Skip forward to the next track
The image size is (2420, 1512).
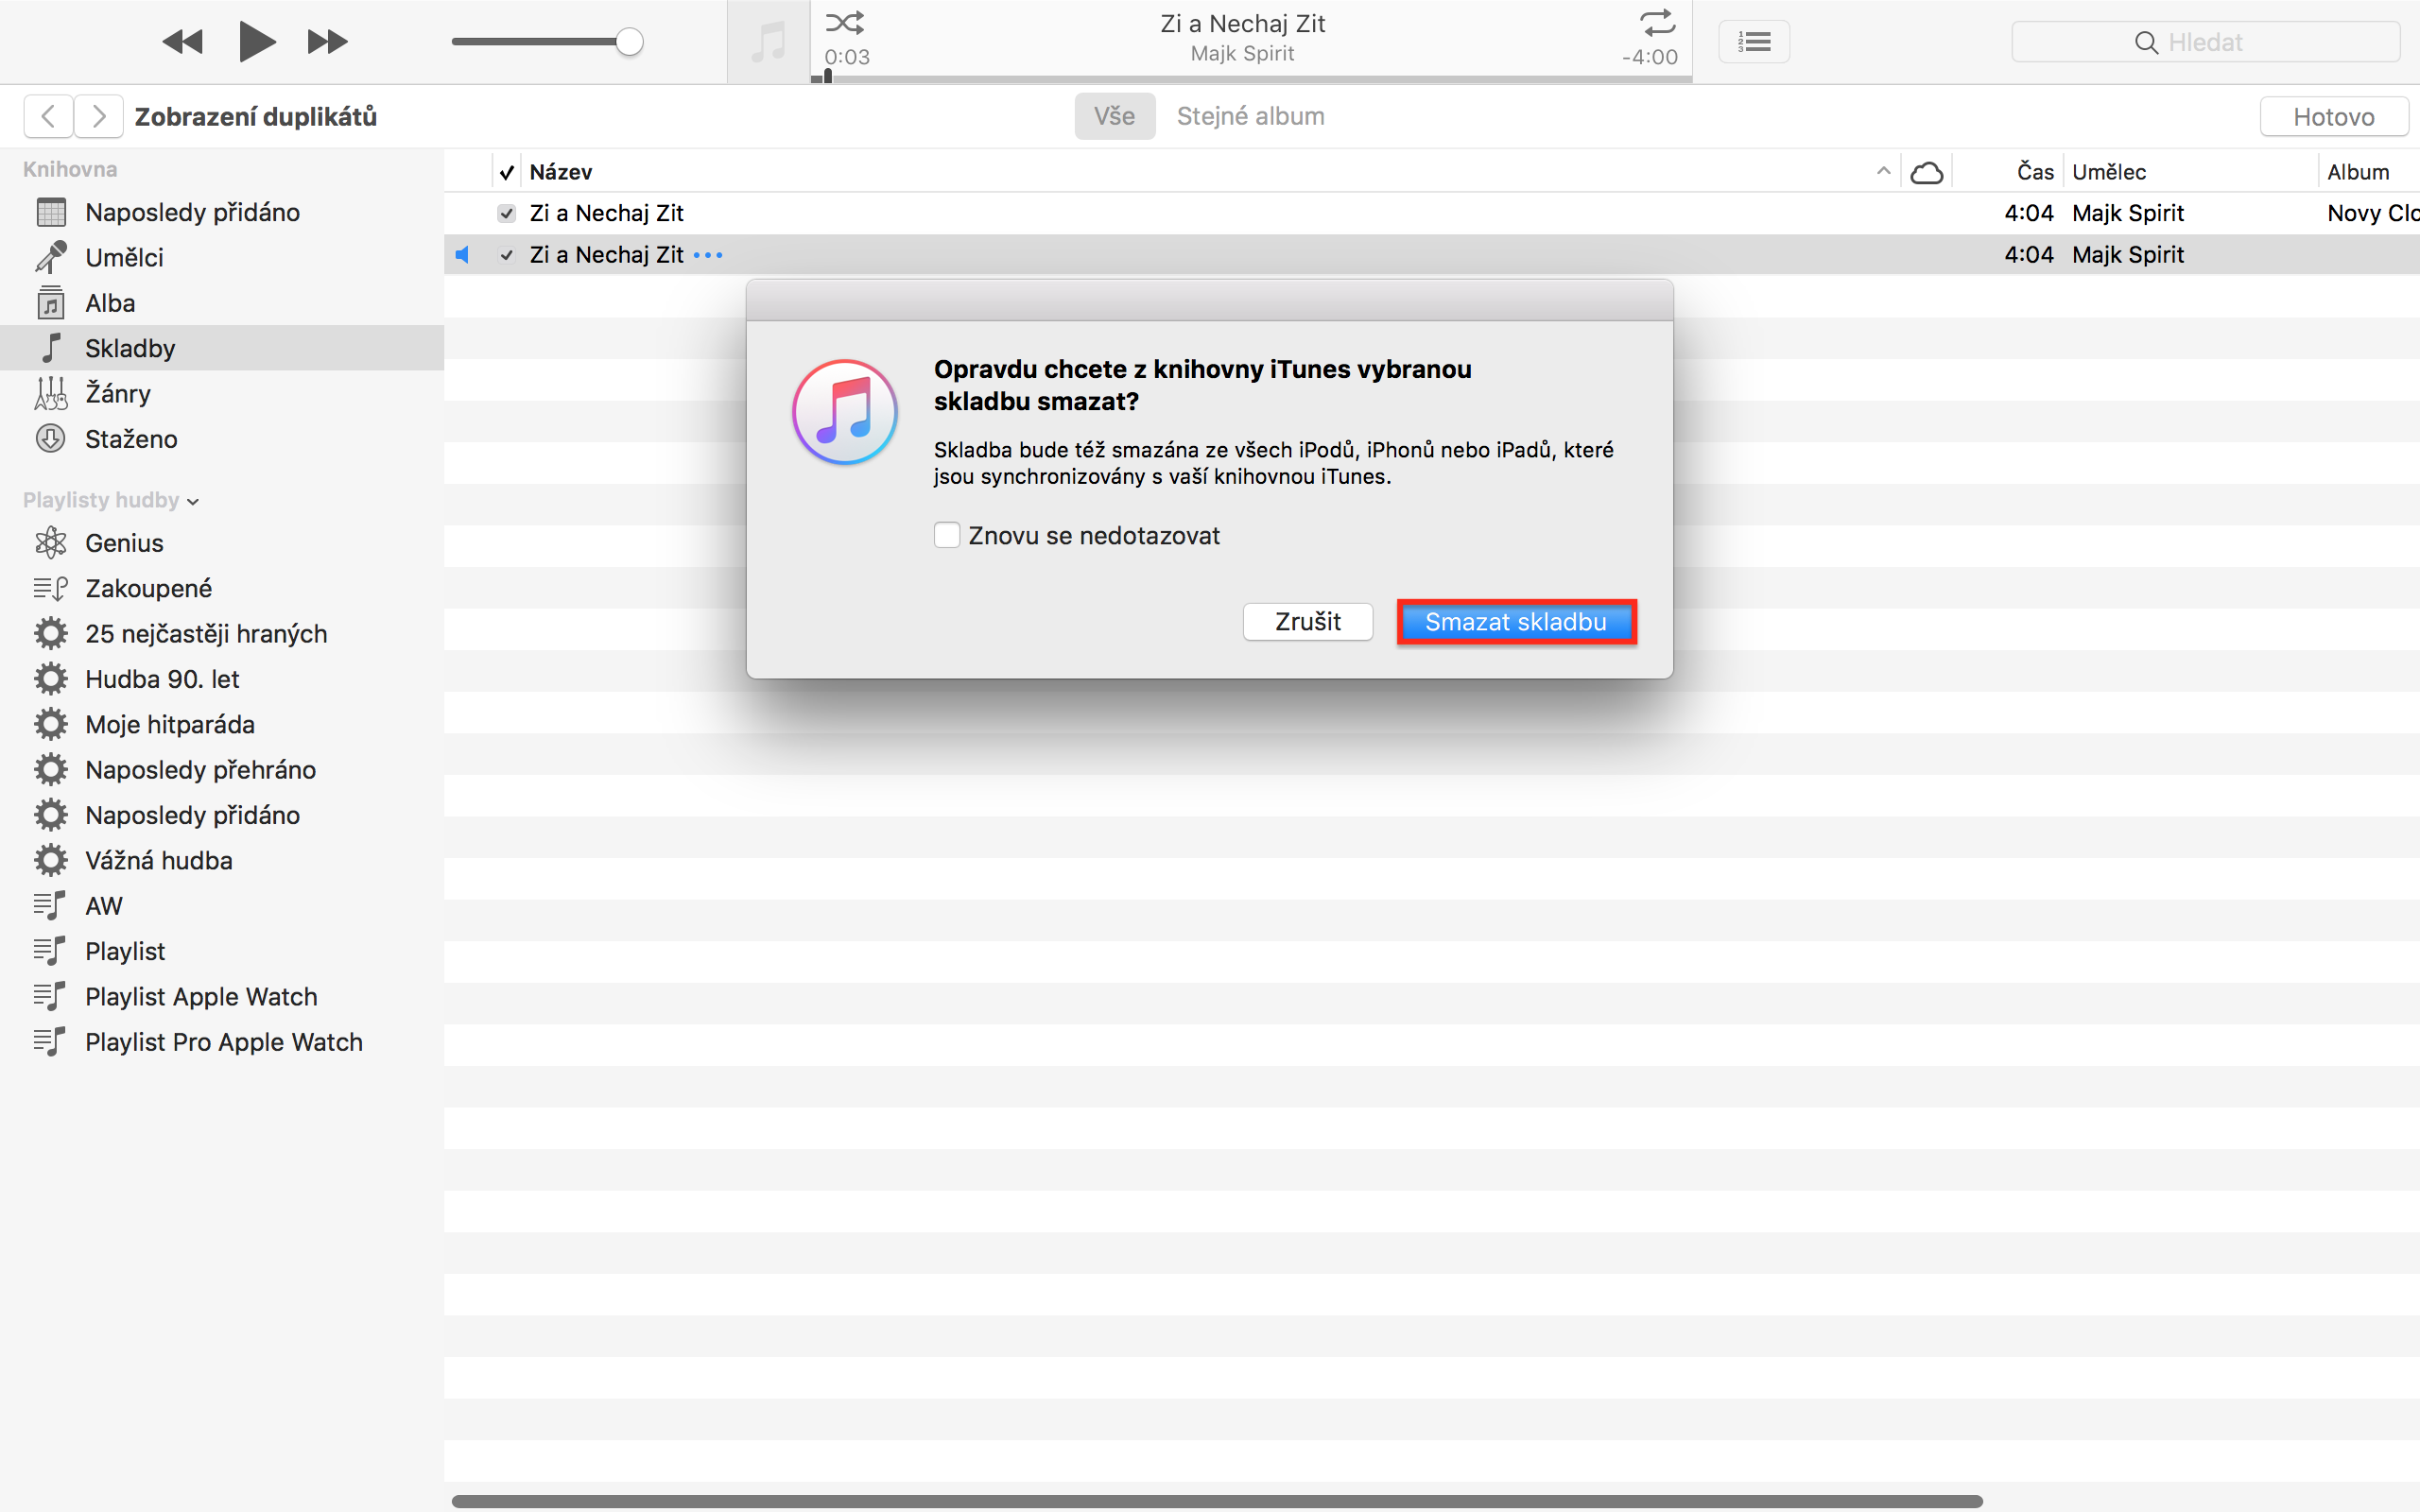pyautogui.click(x=327, y=42)
